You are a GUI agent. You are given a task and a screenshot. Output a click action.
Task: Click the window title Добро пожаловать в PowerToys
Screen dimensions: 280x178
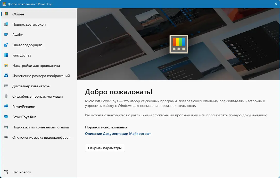coord(30,4)
